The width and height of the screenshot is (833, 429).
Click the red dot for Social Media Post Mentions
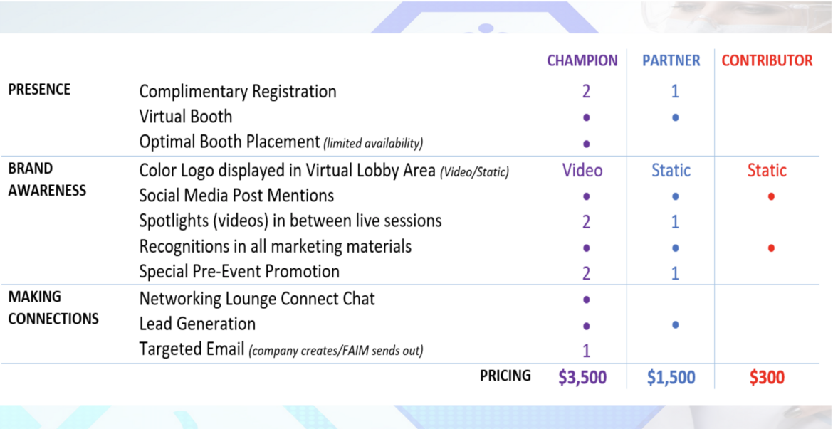point(771,196)
